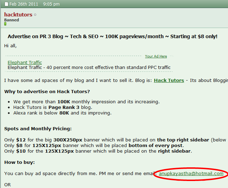Click the 'Why to advertise on Hack Tutors?' heading
This screenshot has height=188, width=228.
pyautogui.click(x=47, y=92)
